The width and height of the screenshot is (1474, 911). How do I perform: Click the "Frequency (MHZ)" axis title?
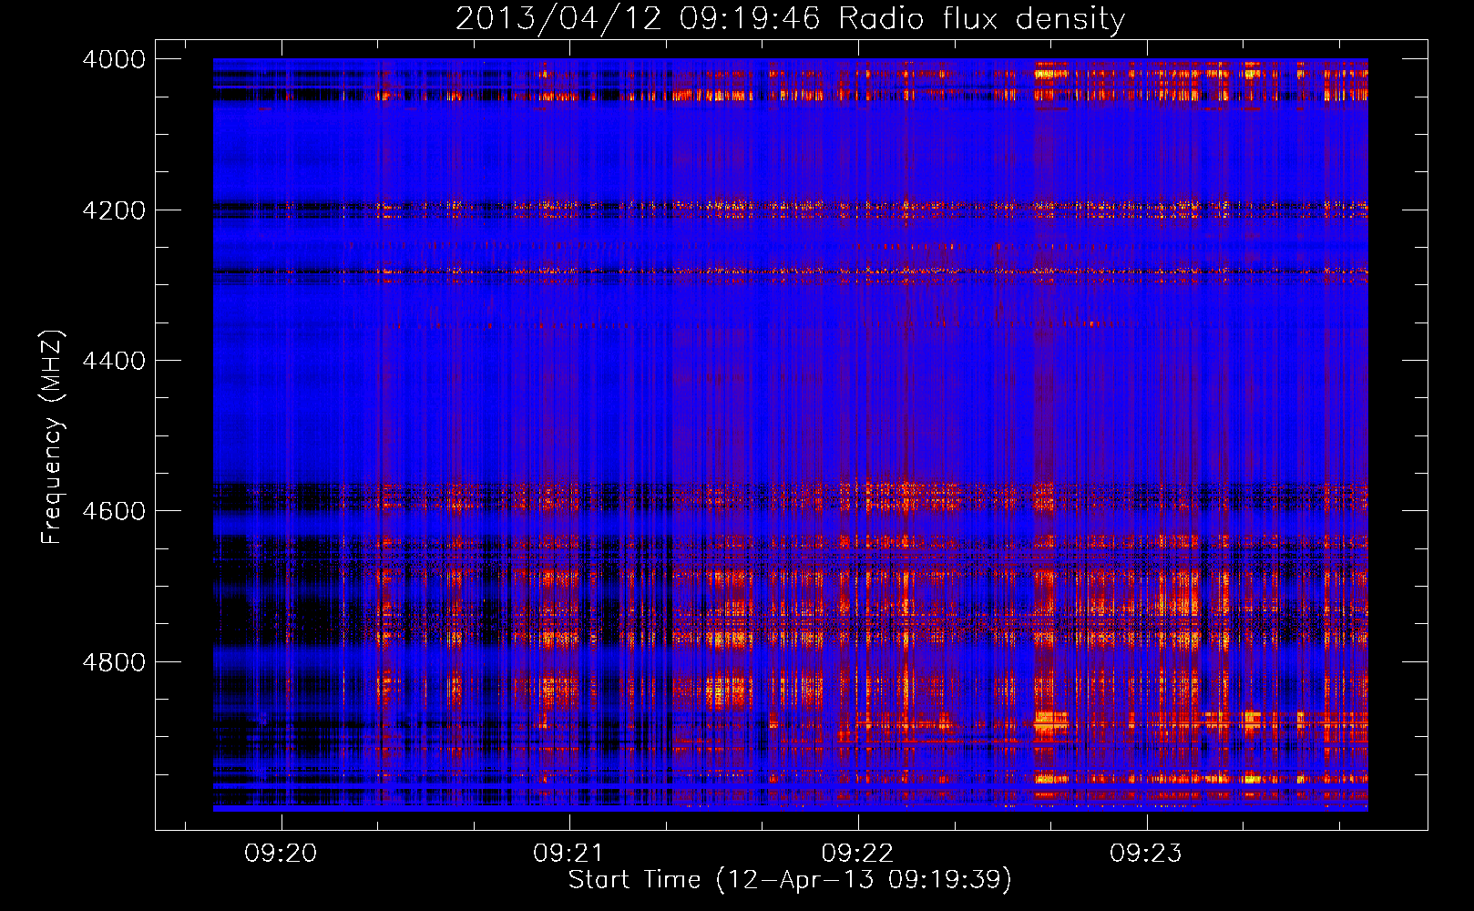pos(53,437)
